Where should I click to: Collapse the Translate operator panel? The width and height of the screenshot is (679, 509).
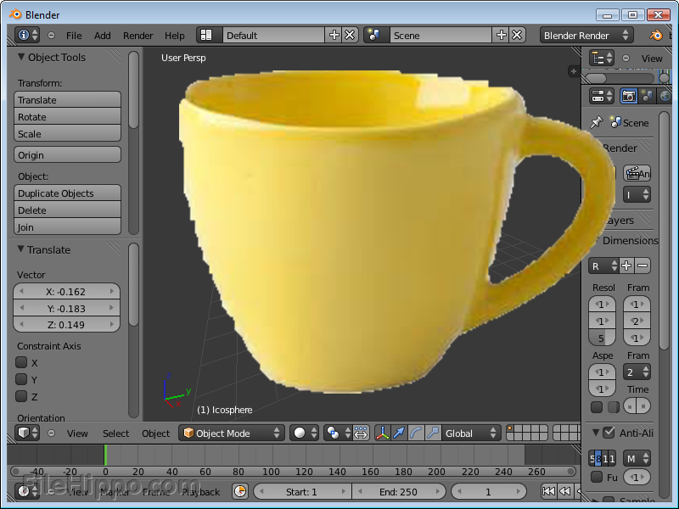coord(20,249)
